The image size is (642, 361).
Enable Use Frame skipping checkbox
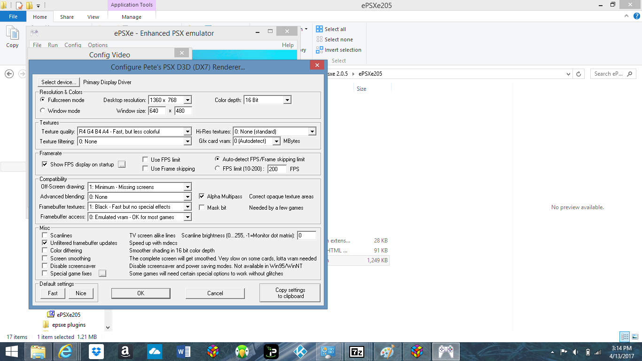click(146, 169)
